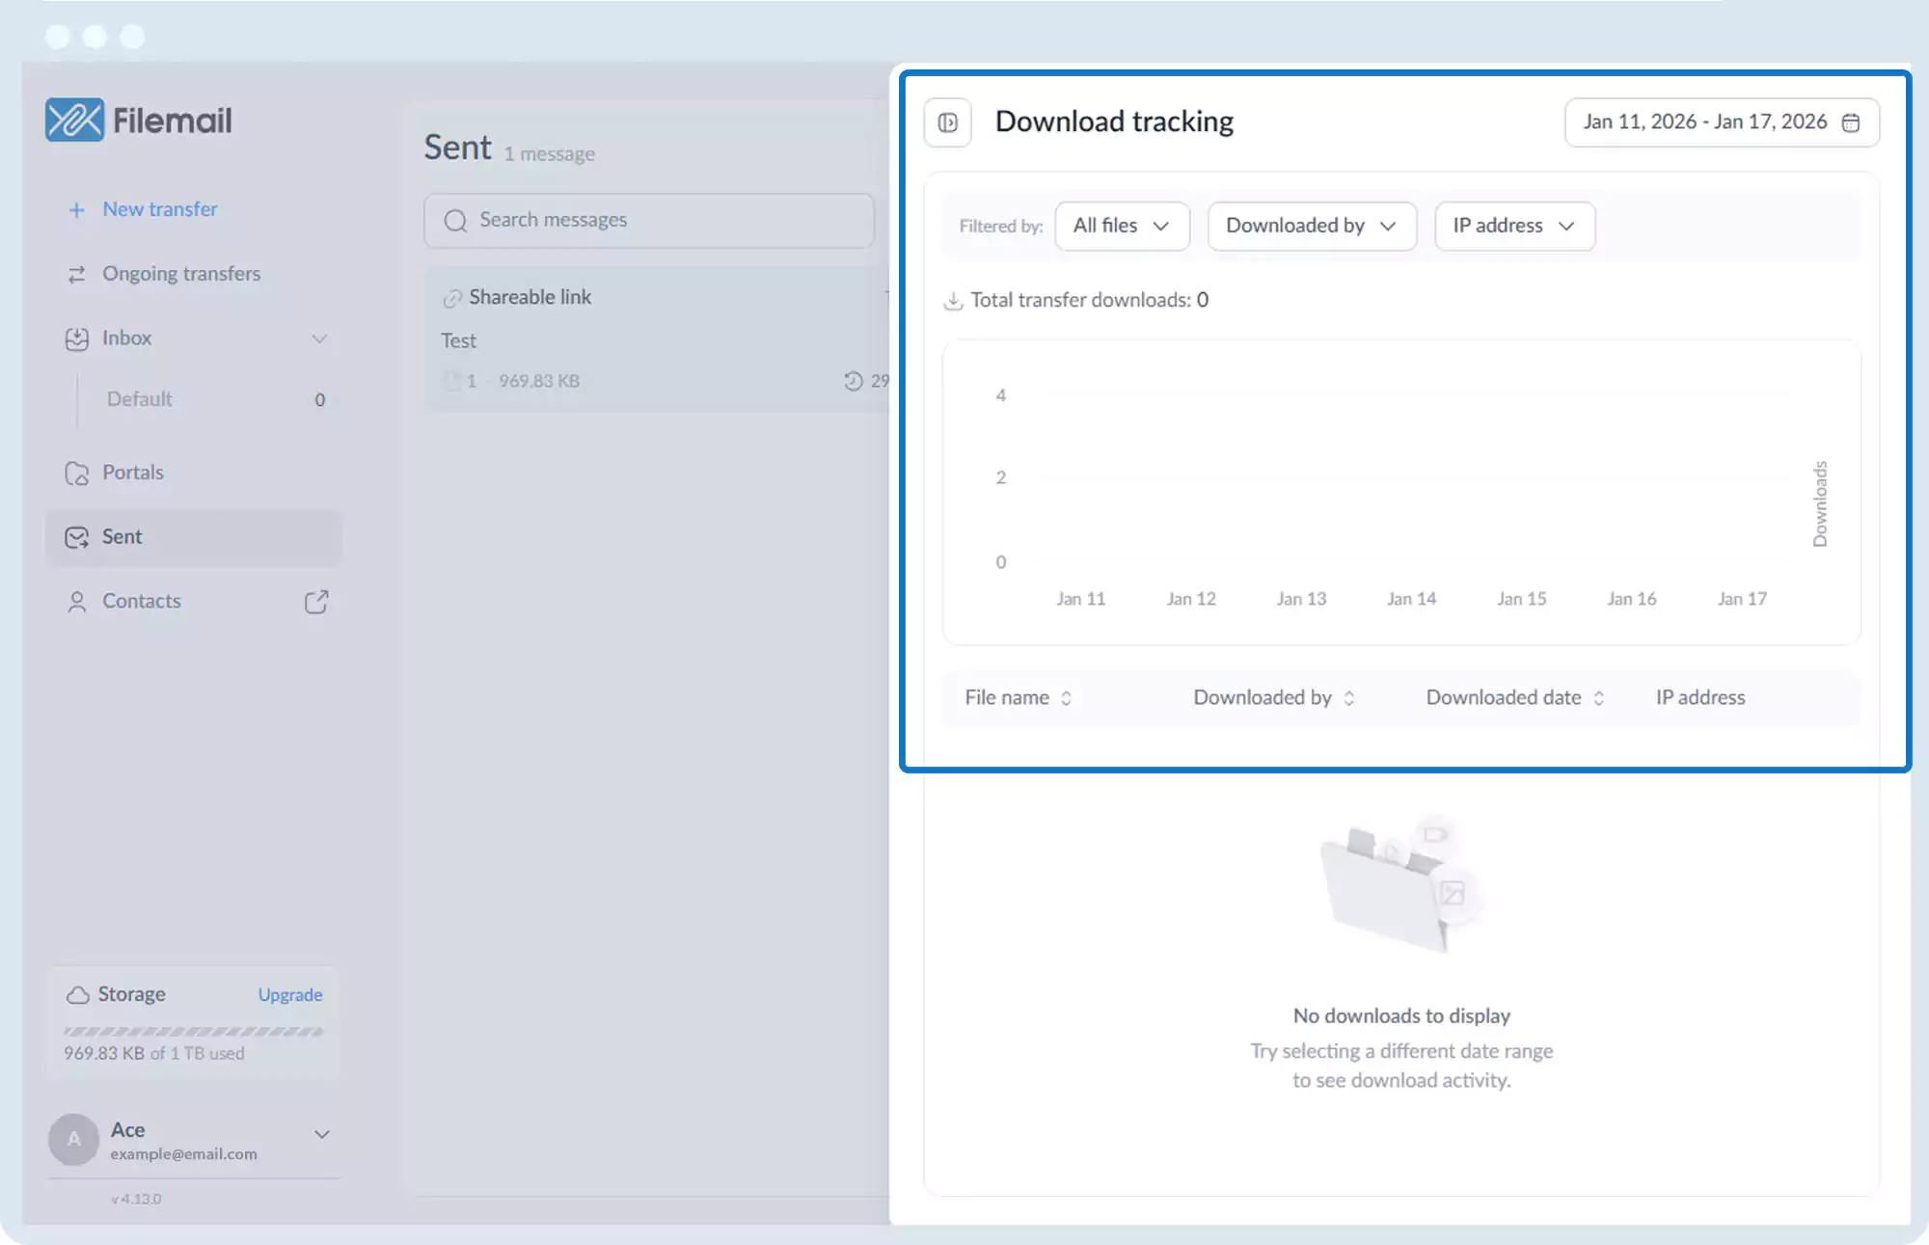Screen dimensions: 1929x1245
Task: Collapse the Inbox section chevron
Action: click(319, 338)
